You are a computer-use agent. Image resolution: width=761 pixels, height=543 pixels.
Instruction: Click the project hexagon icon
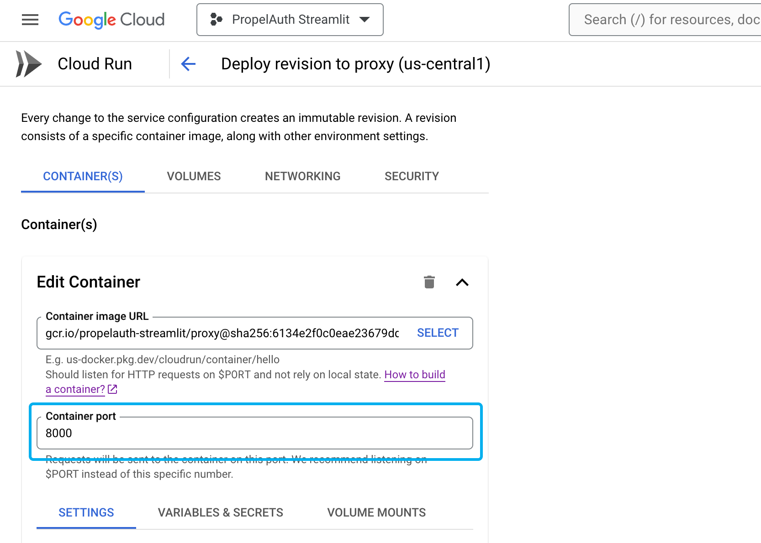click(x=216, y=20)
